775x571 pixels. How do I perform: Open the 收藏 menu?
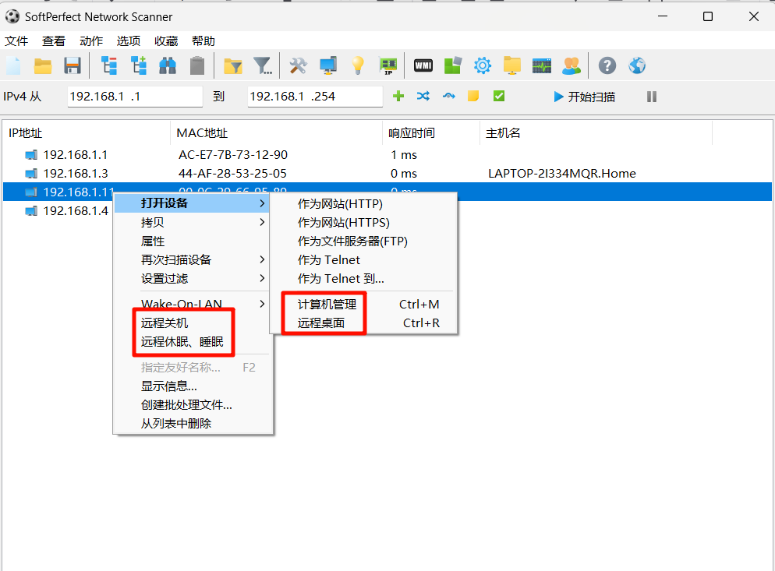click(x=166, y=41)
